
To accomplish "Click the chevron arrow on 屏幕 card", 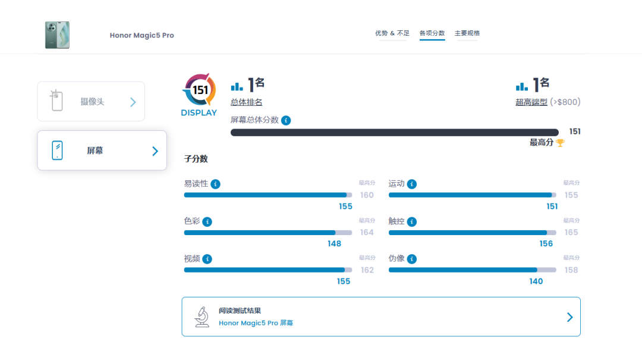I will 155,151.
